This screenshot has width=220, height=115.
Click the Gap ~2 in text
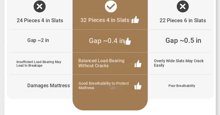coord(38,41)
